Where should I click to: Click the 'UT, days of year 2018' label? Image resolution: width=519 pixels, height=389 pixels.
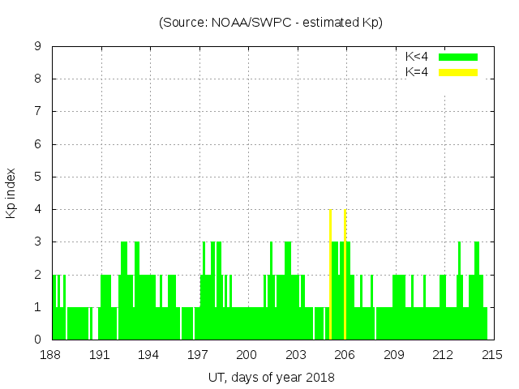click(270, 377)
